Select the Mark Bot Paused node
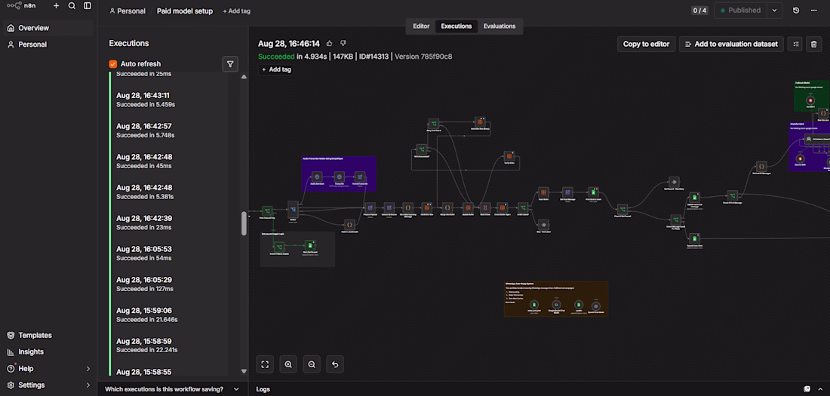Image resolution: width=830 pixels, height=396 pixels. tap(309, 246)
